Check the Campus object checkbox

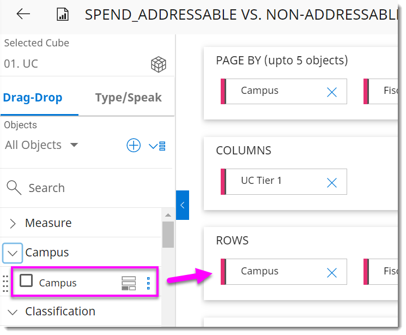coord(26,281)
